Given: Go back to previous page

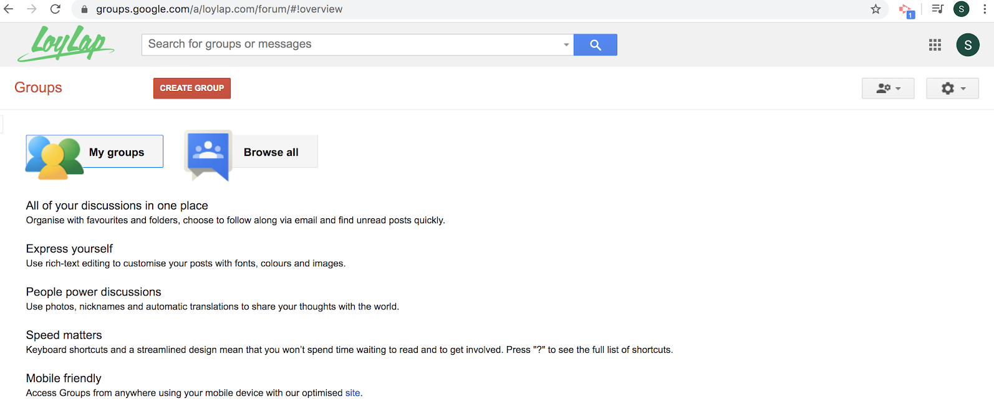Looking at the screenshot, I should point(9,9).
